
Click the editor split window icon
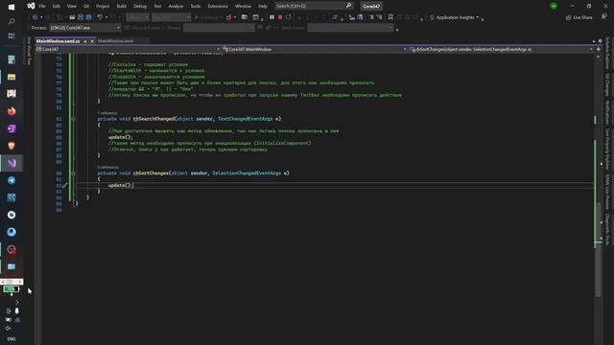[599, 49]
